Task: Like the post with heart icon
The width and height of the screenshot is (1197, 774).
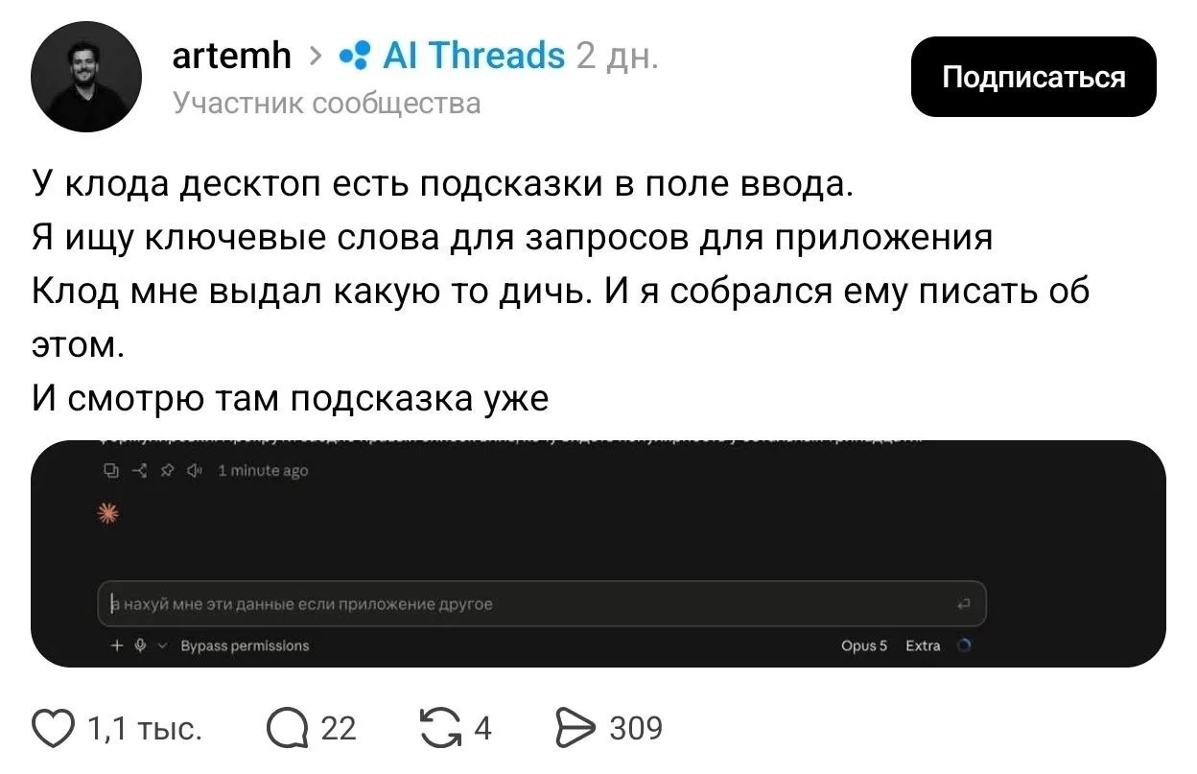Action: coord(54,729)
